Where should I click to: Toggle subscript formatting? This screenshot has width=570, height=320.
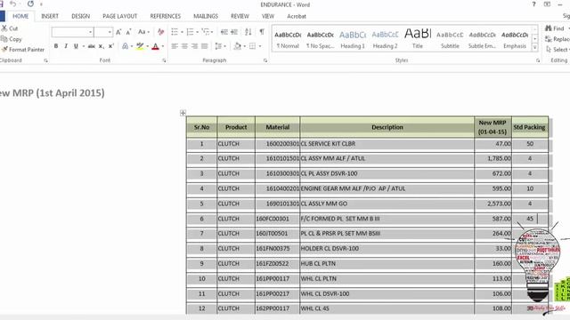coord(102,46)
